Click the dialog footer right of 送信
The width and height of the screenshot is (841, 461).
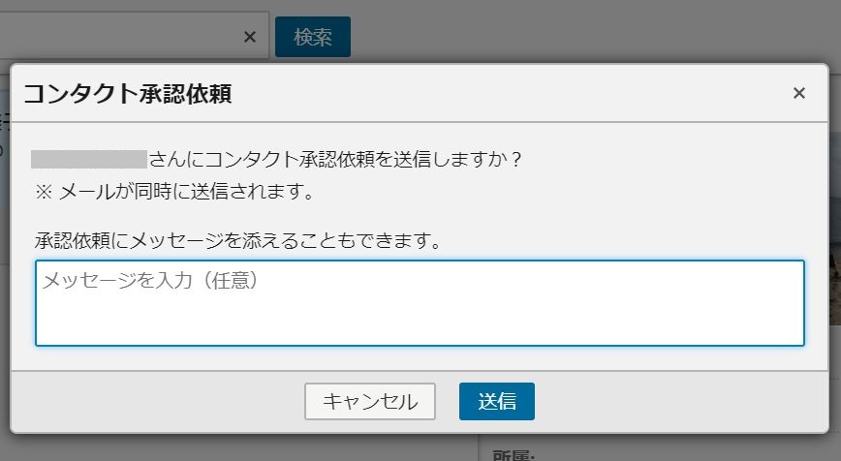[681, 402]
